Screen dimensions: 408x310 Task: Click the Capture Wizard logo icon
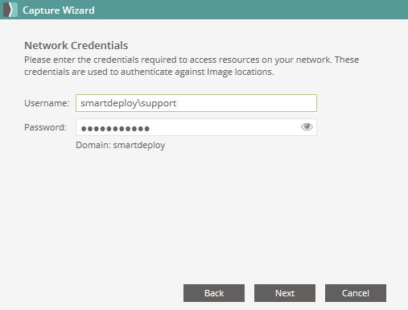point(10,10)
